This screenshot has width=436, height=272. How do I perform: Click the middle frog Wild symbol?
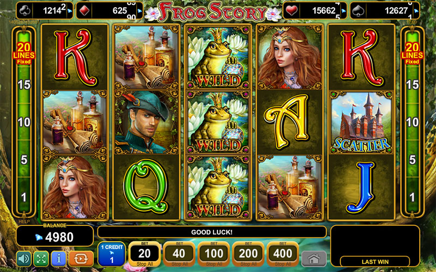[218, 122]
